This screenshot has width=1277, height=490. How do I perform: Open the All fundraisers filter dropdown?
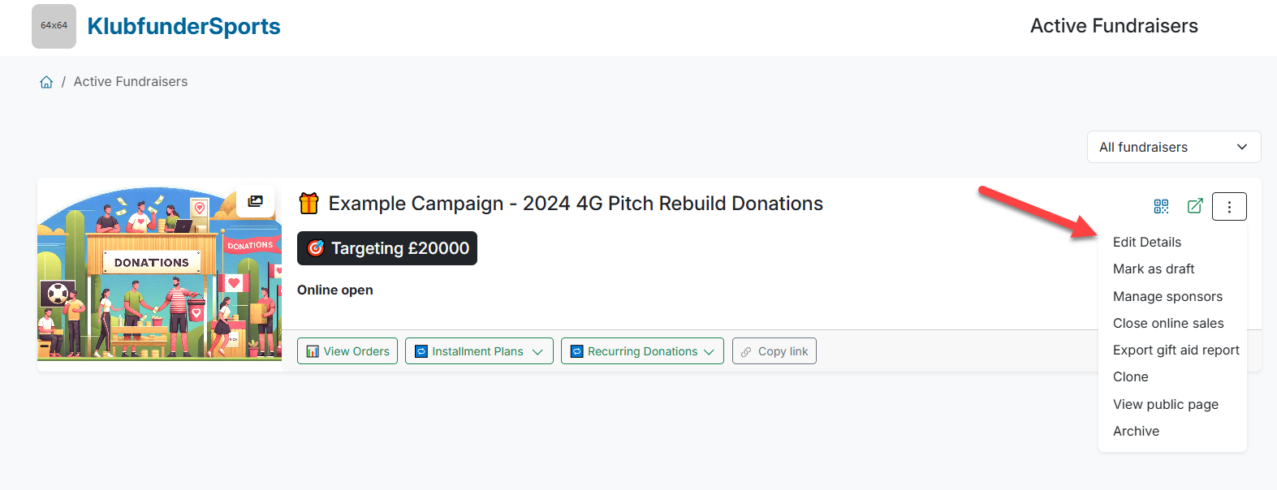point(1173,147)
